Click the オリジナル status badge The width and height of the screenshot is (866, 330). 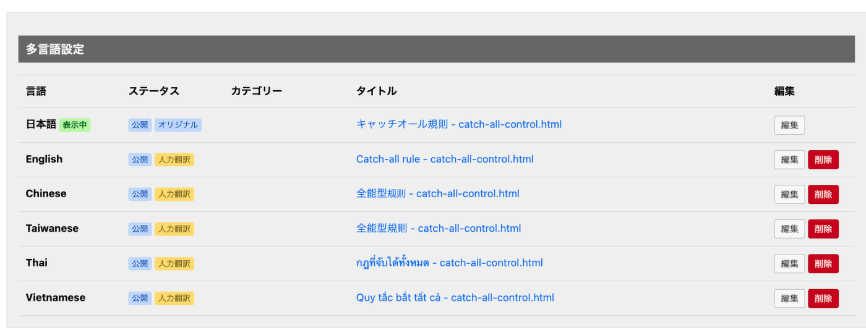tap(178, 125)
